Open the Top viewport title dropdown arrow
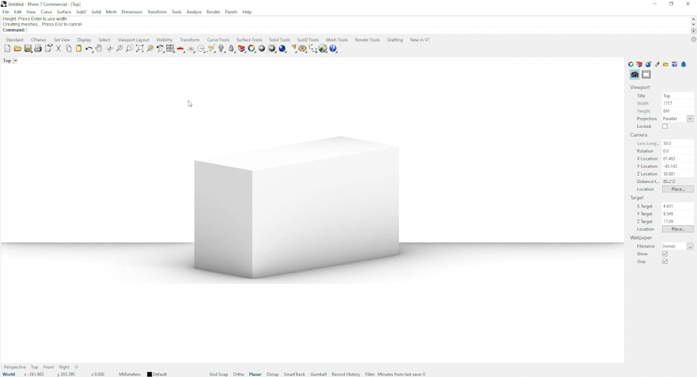 click(x=16, y=61)
